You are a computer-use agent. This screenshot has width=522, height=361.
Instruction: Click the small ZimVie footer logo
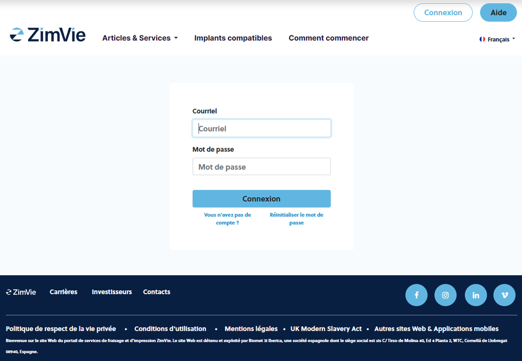(x=21, y=292)
